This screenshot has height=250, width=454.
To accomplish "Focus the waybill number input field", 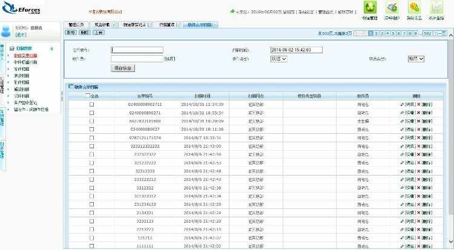I will 137,50.
